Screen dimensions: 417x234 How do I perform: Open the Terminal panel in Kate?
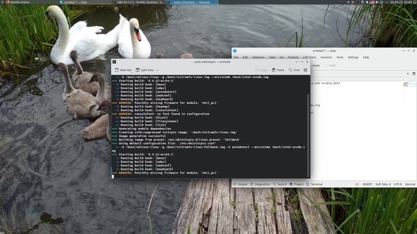(x=314, y=184)
